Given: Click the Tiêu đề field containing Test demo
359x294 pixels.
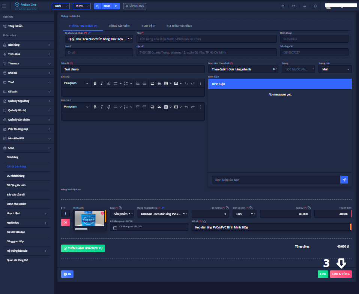Looking at the screenshot, I should [133, 69].
